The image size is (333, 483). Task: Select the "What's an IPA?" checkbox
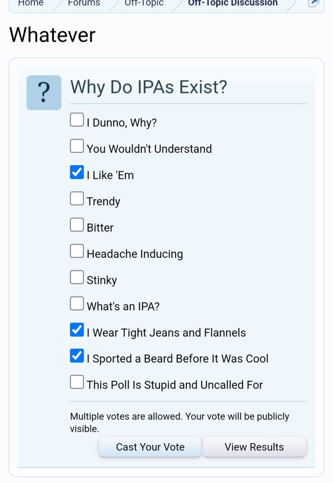coord(77,303)
